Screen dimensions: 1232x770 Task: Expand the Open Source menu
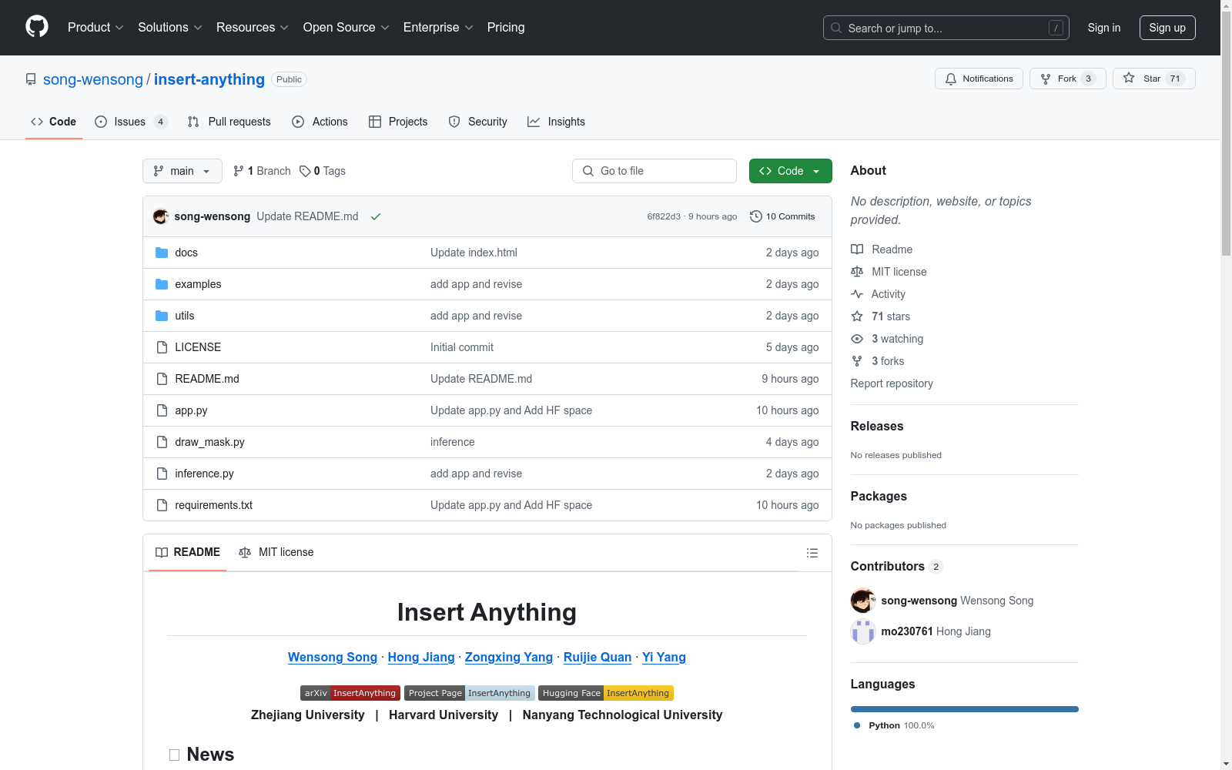346,27
